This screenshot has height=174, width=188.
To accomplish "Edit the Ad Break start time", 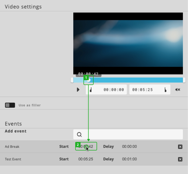I will tap(86, 146).
